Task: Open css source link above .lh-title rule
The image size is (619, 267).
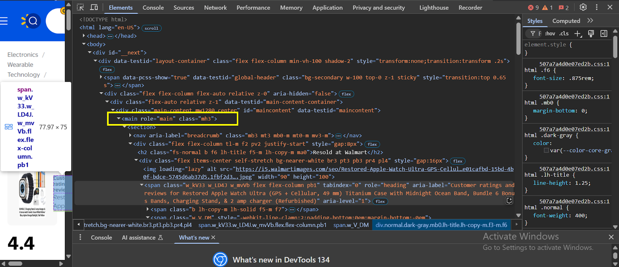Action: (575, 169)
